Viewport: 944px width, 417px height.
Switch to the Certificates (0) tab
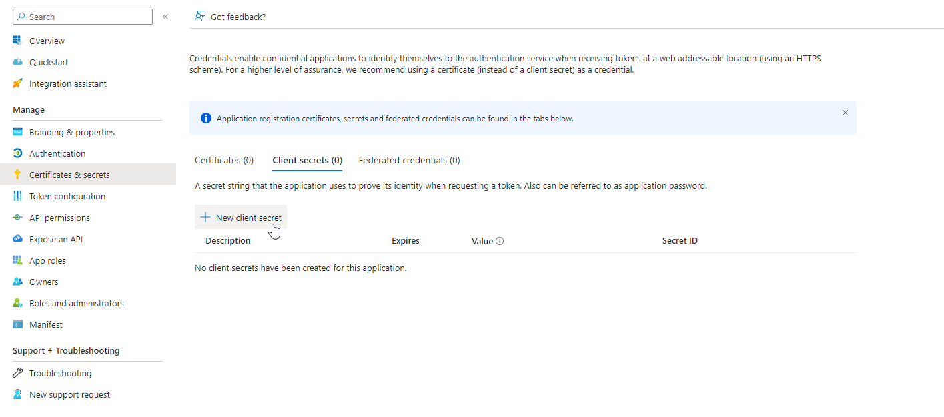(x=224, y=160)
